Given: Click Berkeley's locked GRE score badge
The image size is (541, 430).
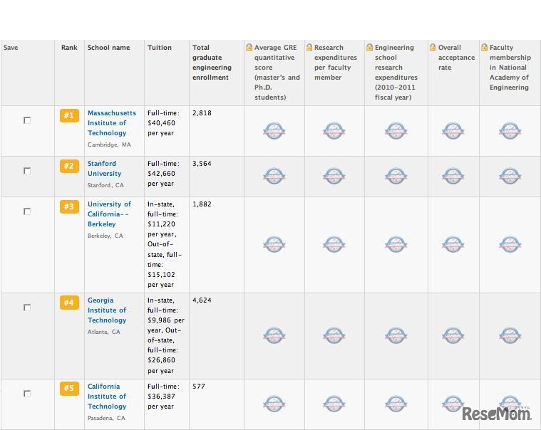Looking at the screenshot, I should tap(274, 244).
